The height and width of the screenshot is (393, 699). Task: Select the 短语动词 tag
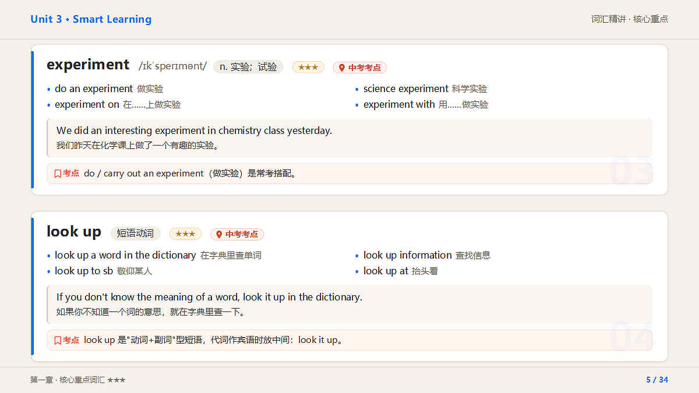135,233
